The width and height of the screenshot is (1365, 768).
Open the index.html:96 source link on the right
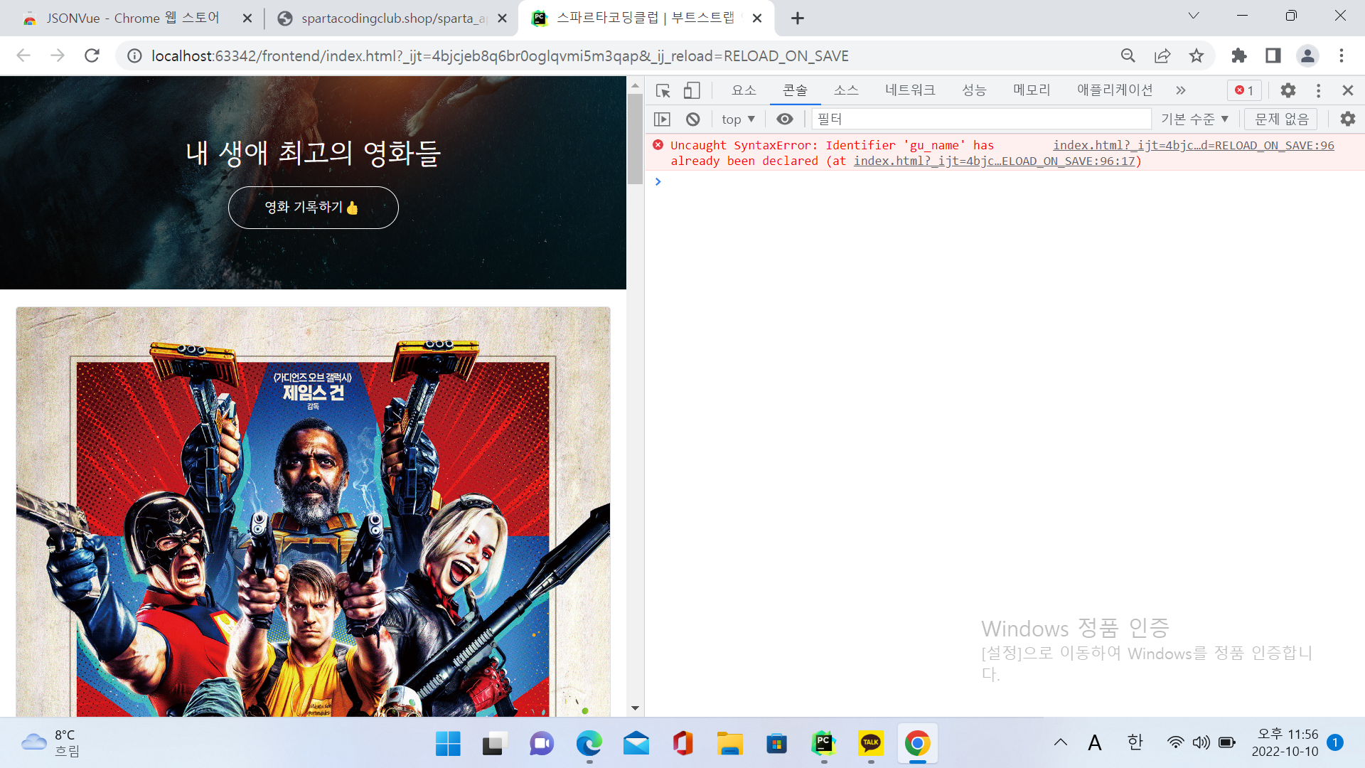[1194, 145]
